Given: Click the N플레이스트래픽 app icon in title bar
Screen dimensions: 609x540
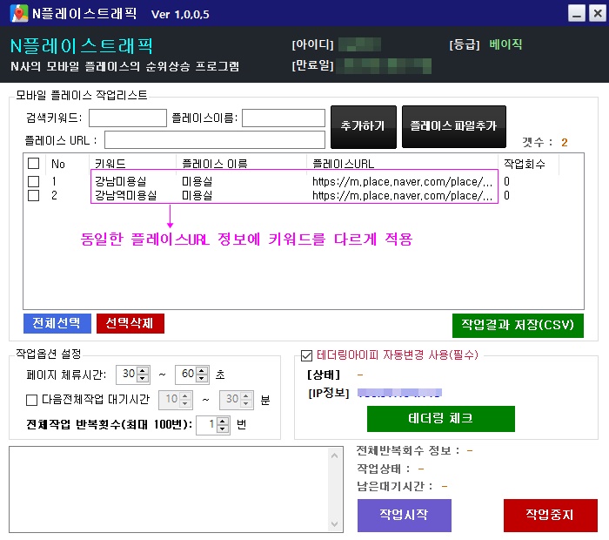Looking at the screenshot, I should point(19,14).
